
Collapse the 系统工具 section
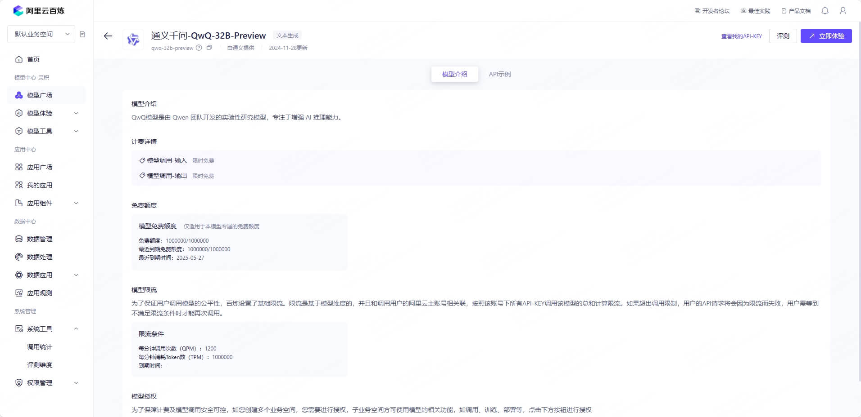pos(40,328)
